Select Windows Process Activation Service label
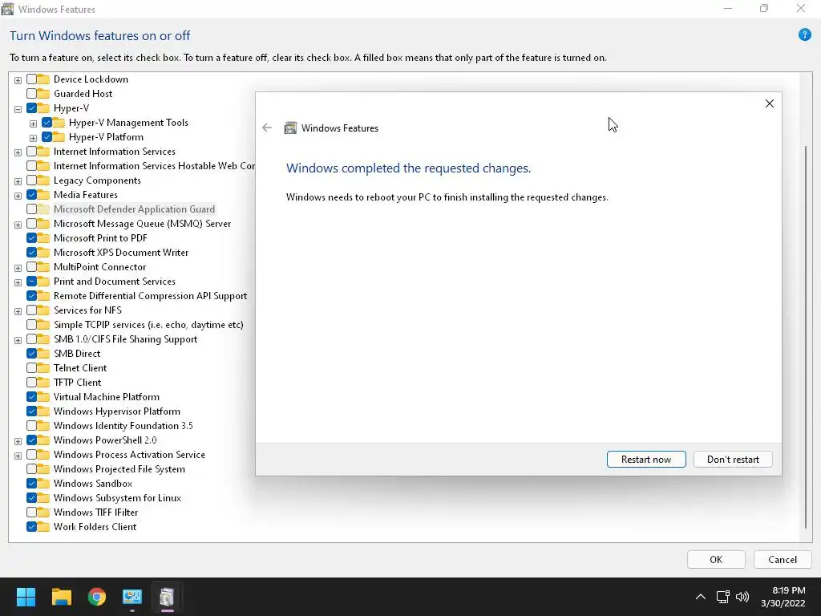 coord(129,455)
